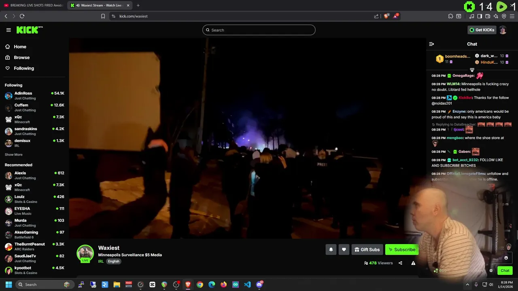The image size is (518, 291).
Task: Open SaudiJaeTv channel
Action: [34, 258]
